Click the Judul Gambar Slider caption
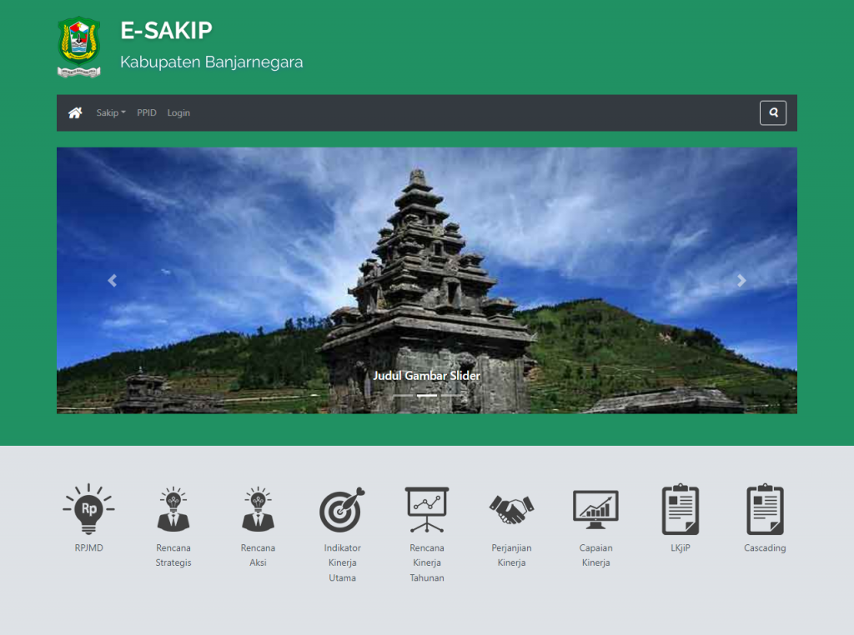Screen dimensions: 854x635 pos(427,376)
